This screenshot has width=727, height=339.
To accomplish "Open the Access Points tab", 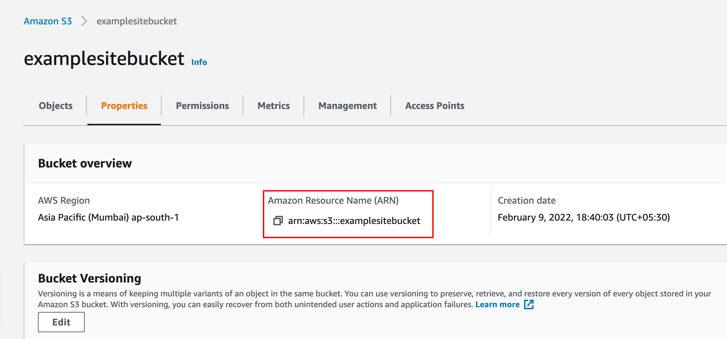I will point(435,106).
